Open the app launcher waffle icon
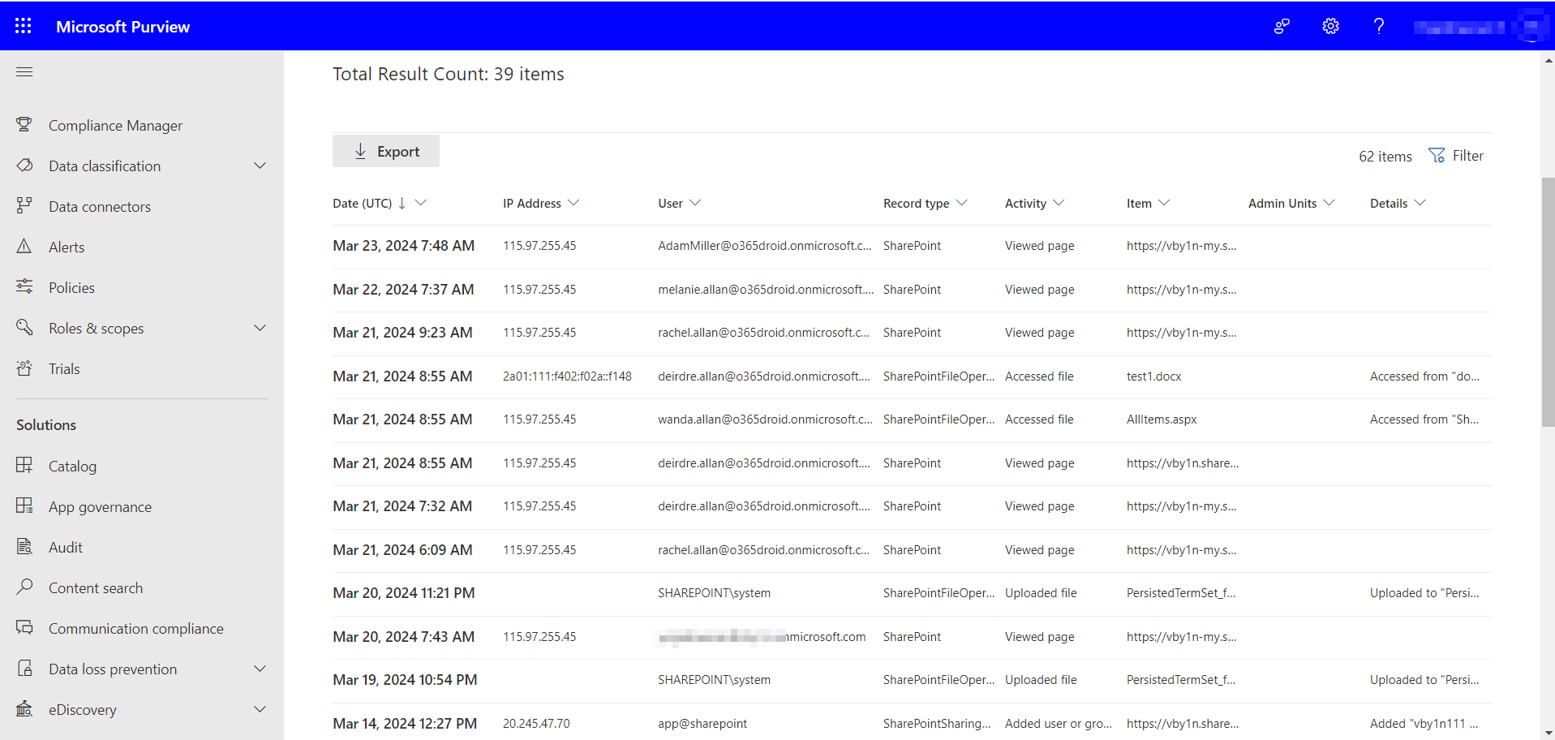This screenshot has height=740, width=1555. click(x=24, y=26)
